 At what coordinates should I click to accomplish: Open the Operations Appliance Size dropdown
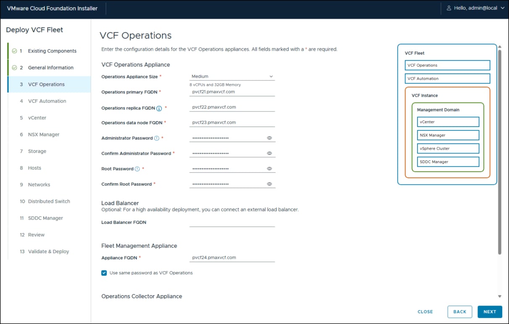click(232, 76)
